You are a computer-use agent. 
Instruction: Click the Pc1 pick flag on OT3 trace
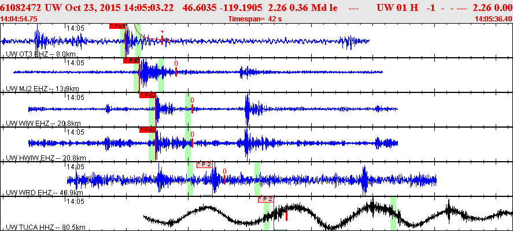click(117, 26)
